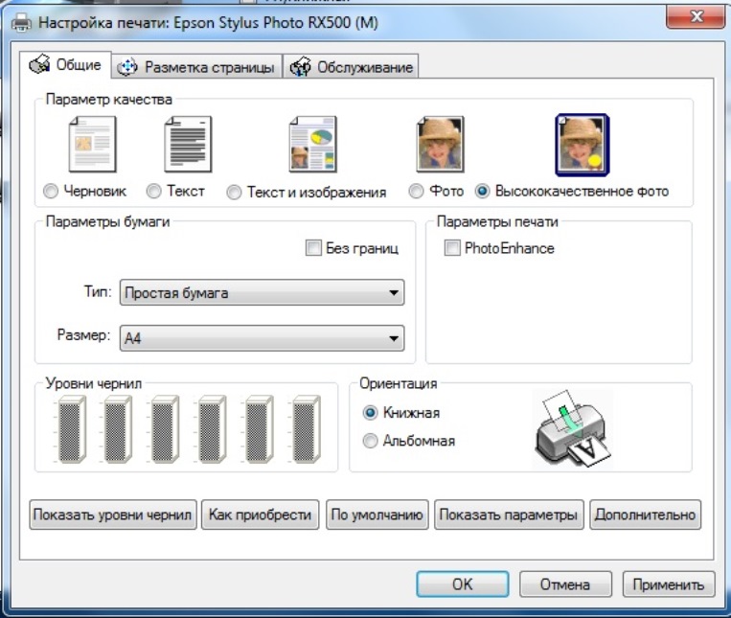731x618 pixels.
Task: Click the printer orientation preview image
Action: (x=573, y=429)
